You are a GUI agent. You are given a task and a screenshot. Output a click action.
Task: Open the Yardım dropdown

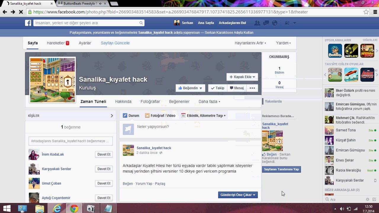[283, 43]
